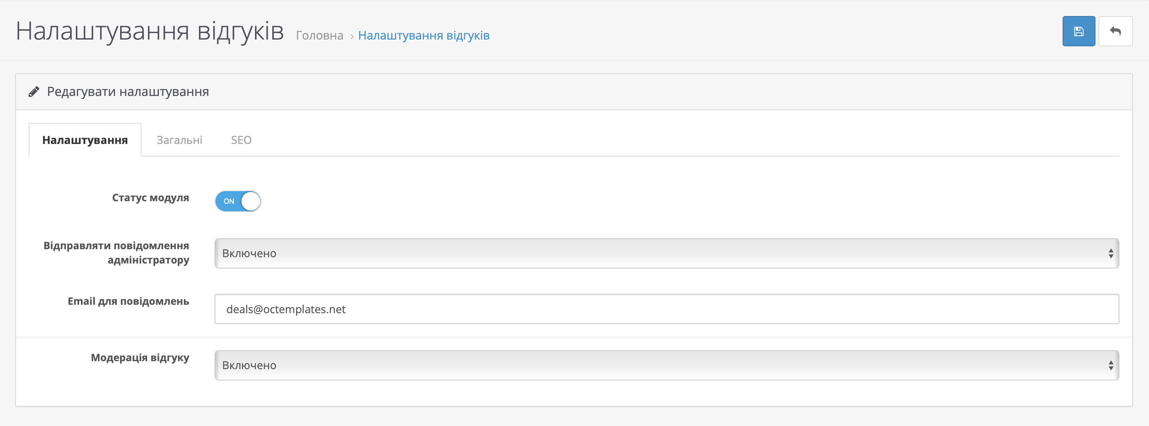Open the SEO tab
The width and height of the screenshot is (1149, 426).
tap(241, 140)
